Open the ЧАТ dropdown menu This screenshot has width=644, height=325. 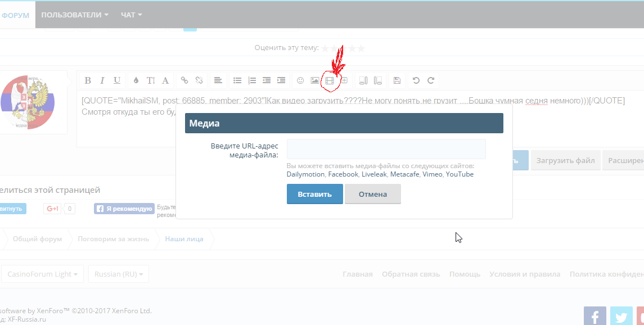(x=132, y=15)
